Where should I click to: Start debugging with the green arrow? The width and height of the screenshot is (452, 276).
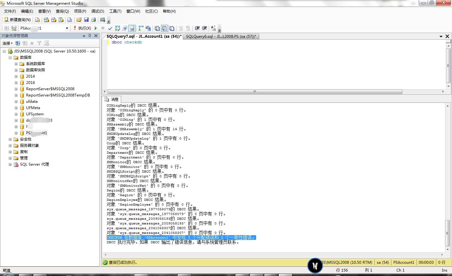coord(96,28)
